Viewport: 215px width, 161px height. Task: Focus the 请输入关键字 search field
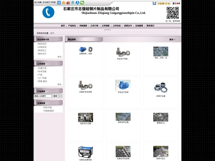click(x=43, y=96)
